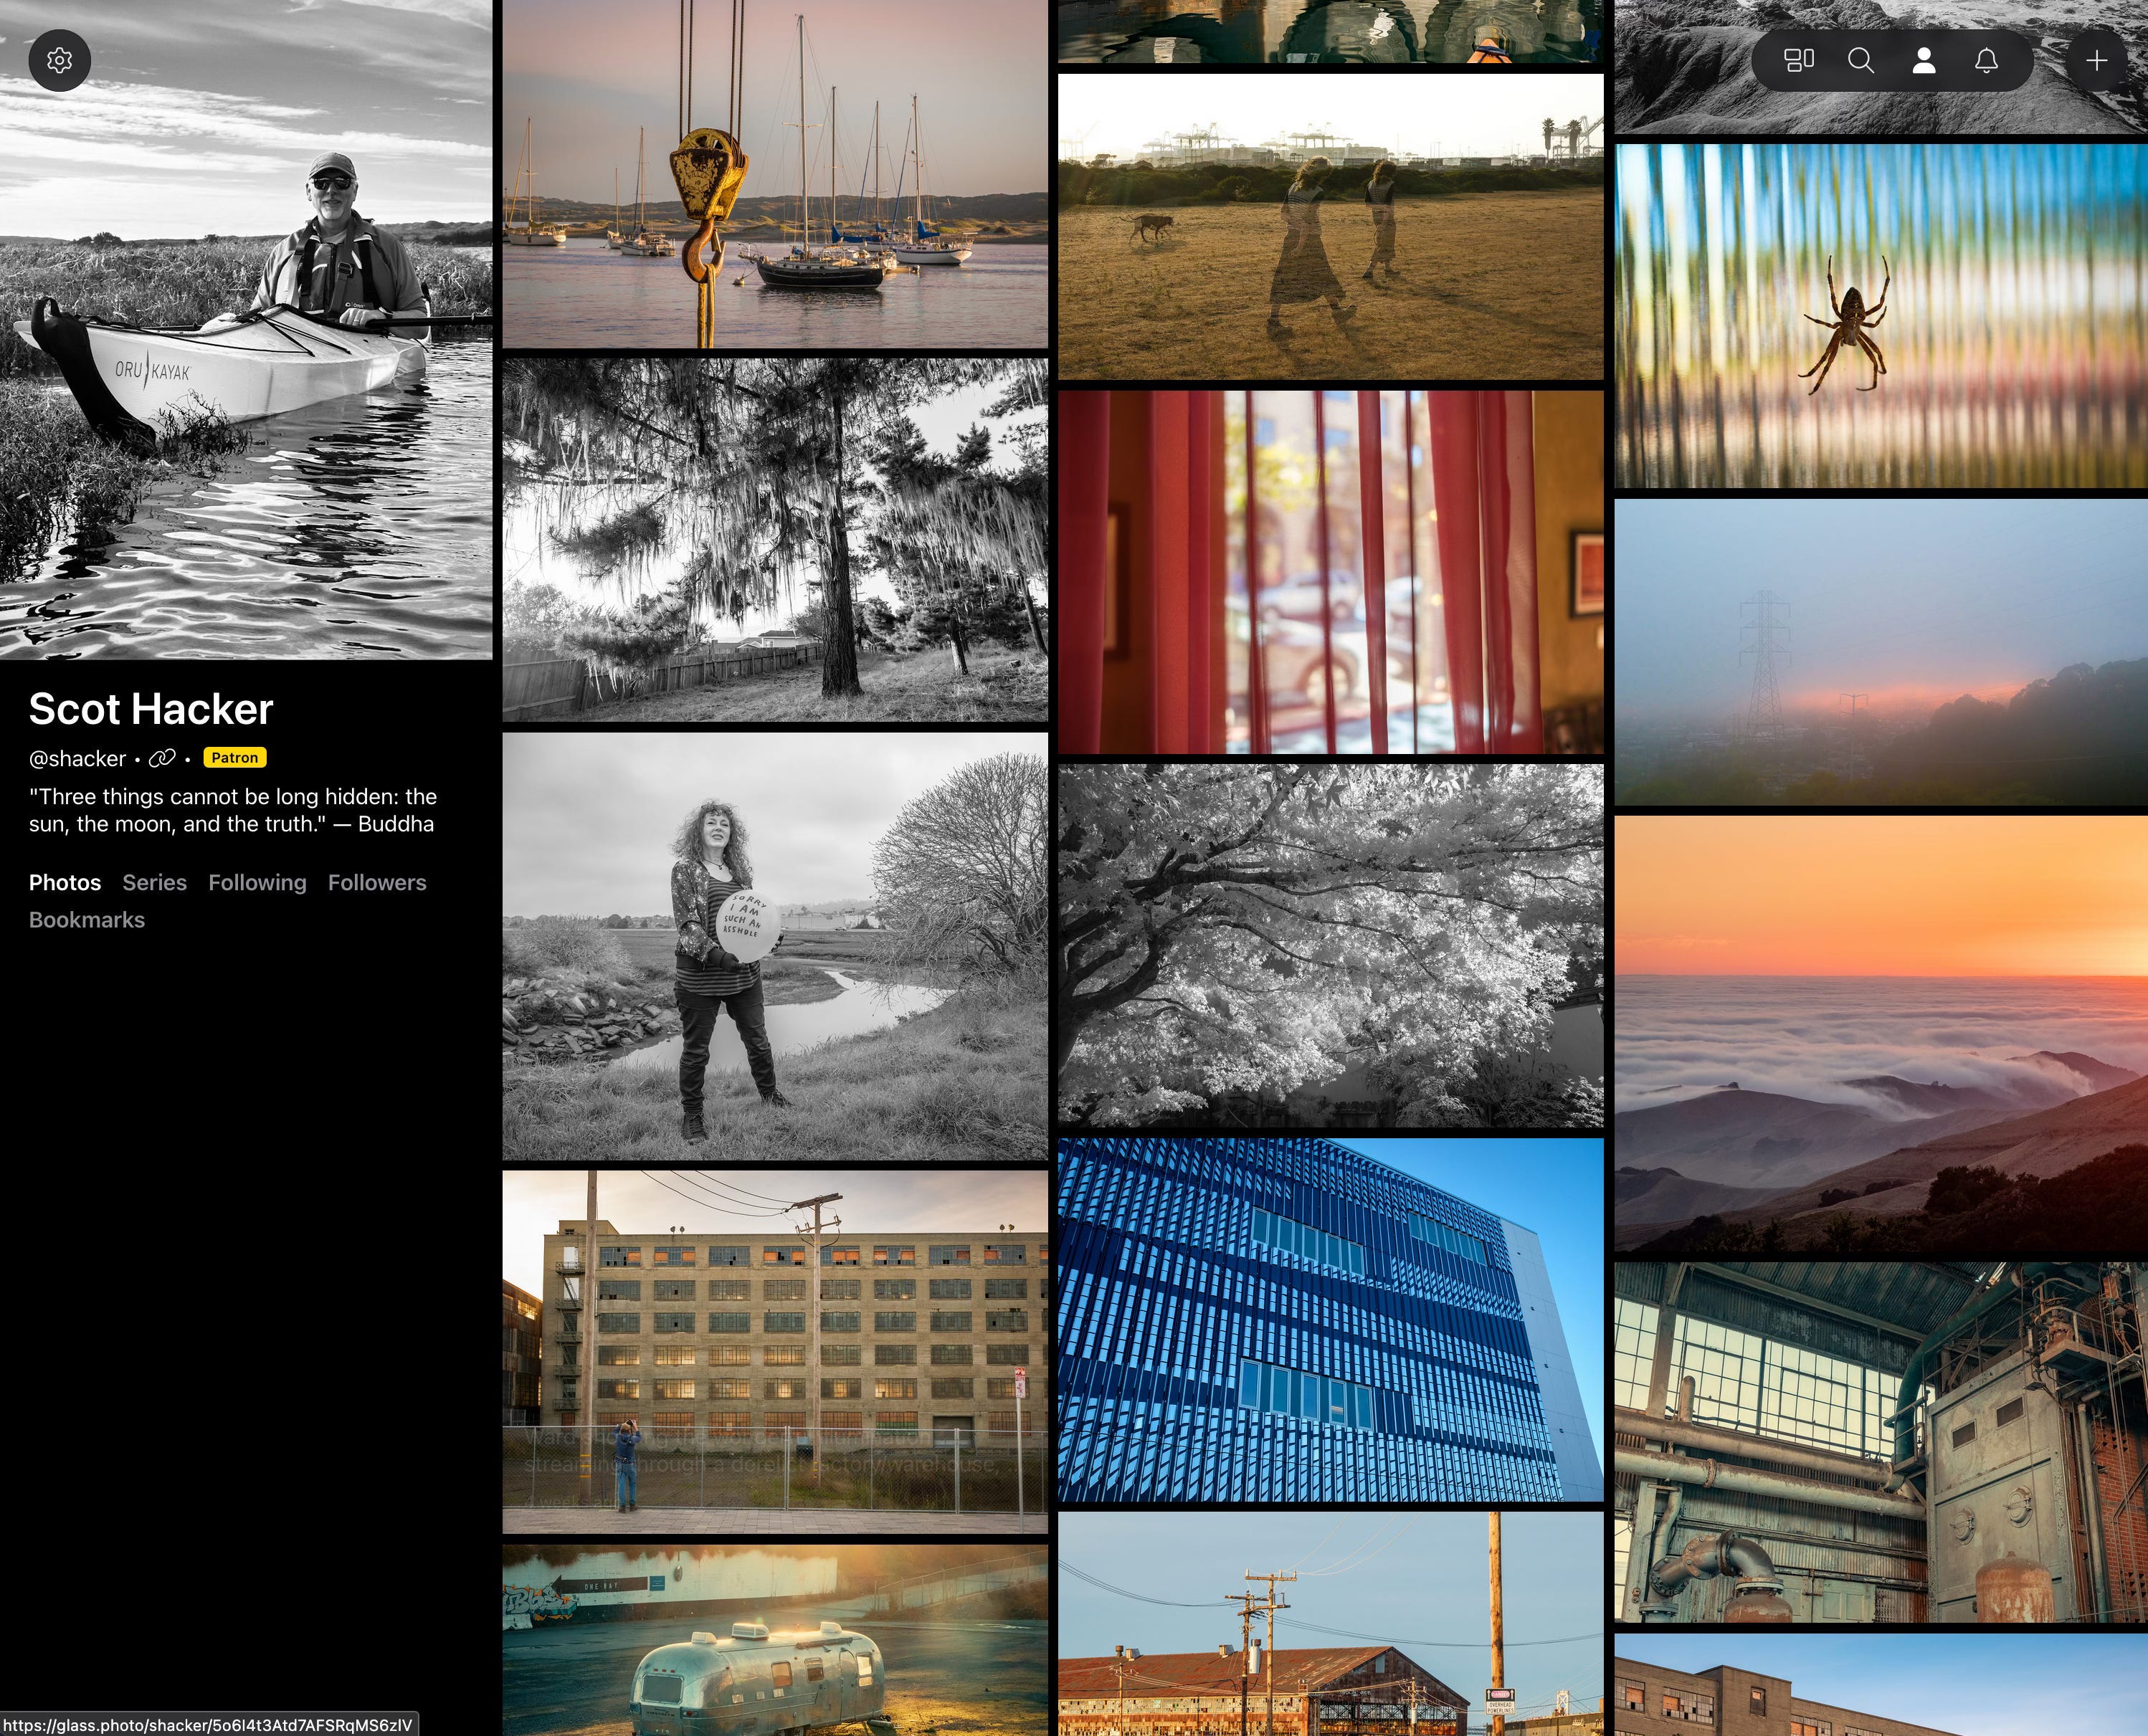This screenshot has height=1736, width=2148.
Task: View the Followers list
Action: click(x=377, y=883)
